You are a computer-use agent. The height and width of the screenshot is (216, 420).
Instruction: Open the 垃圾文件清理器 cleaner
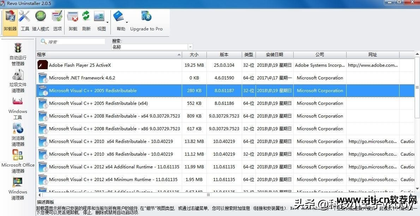[x=18, y=80]
